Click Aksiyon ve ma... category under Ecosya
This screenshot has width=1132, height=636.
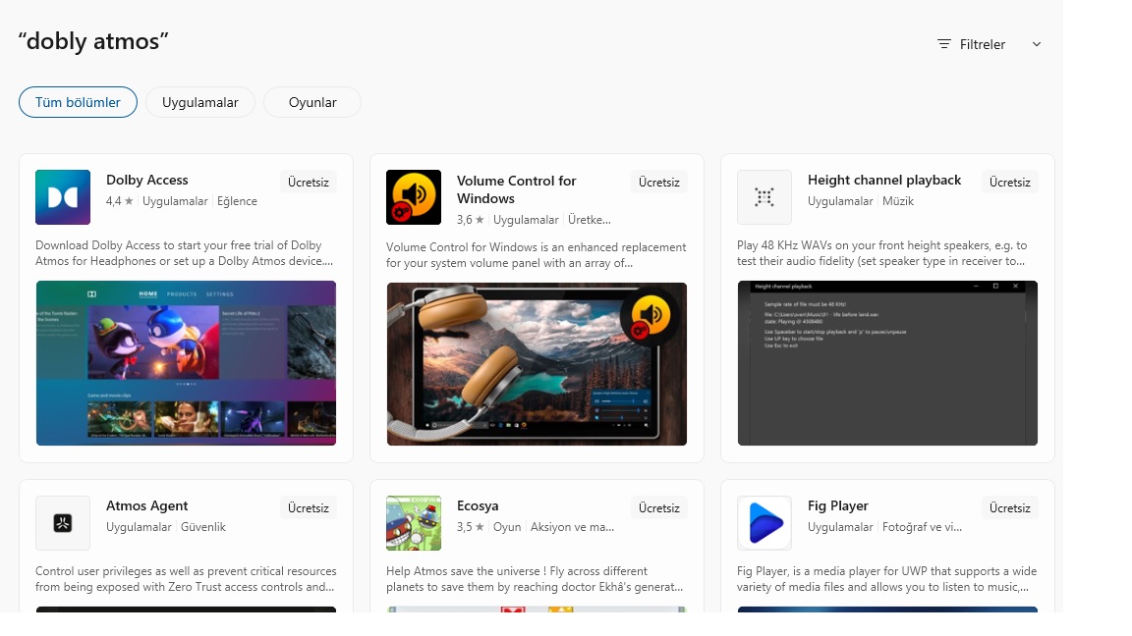573,527
